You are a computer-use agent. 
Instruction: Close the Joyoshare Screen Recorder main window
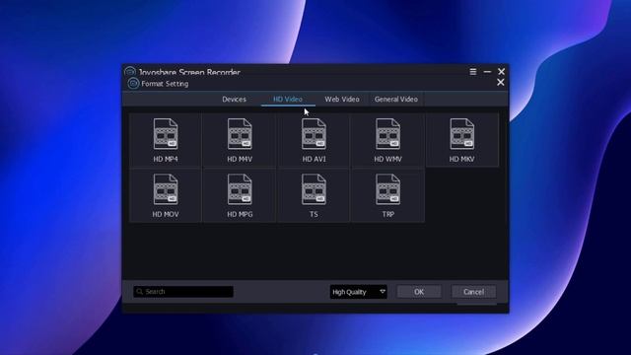point(501,72)
